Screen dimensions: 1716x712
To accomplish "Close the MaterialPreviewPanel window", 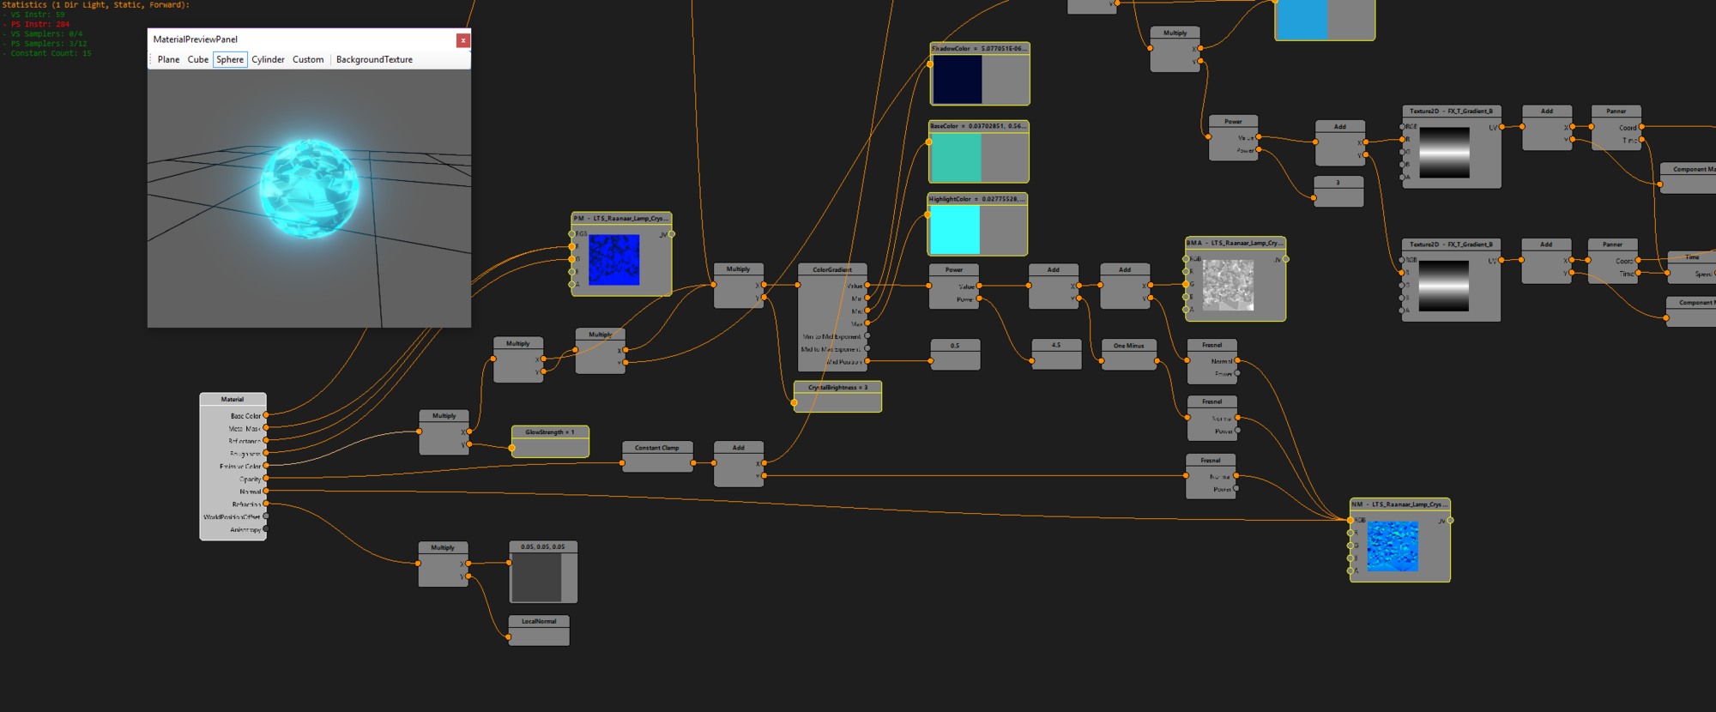I will point(463,40).
